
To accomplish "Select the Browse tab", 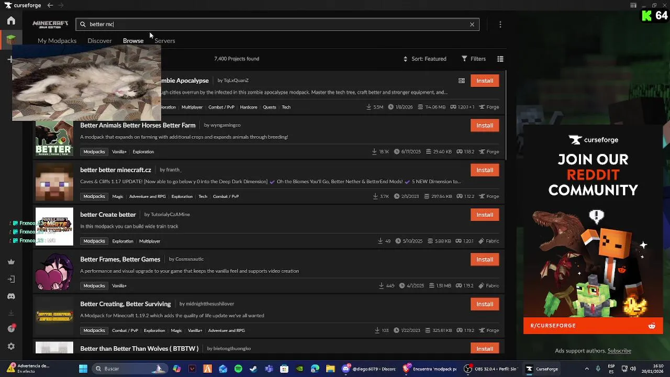I will [133, 40].
